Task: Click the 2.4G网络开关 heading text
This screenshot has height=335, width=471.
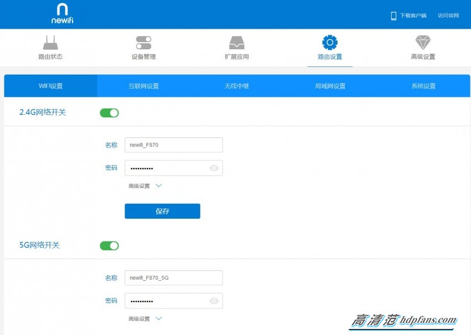Action: [x=43, y=112]
